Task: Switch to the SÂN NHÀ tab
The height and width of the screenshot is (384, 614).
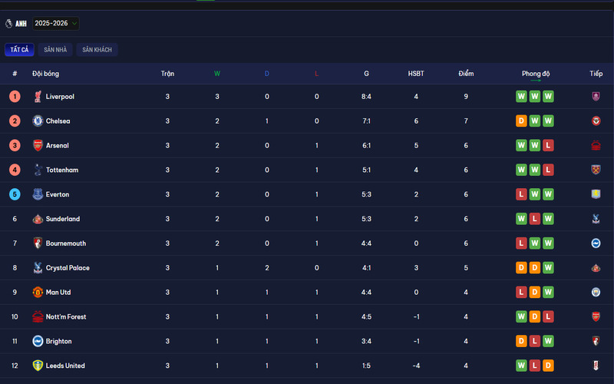Action: pos(55,50)
